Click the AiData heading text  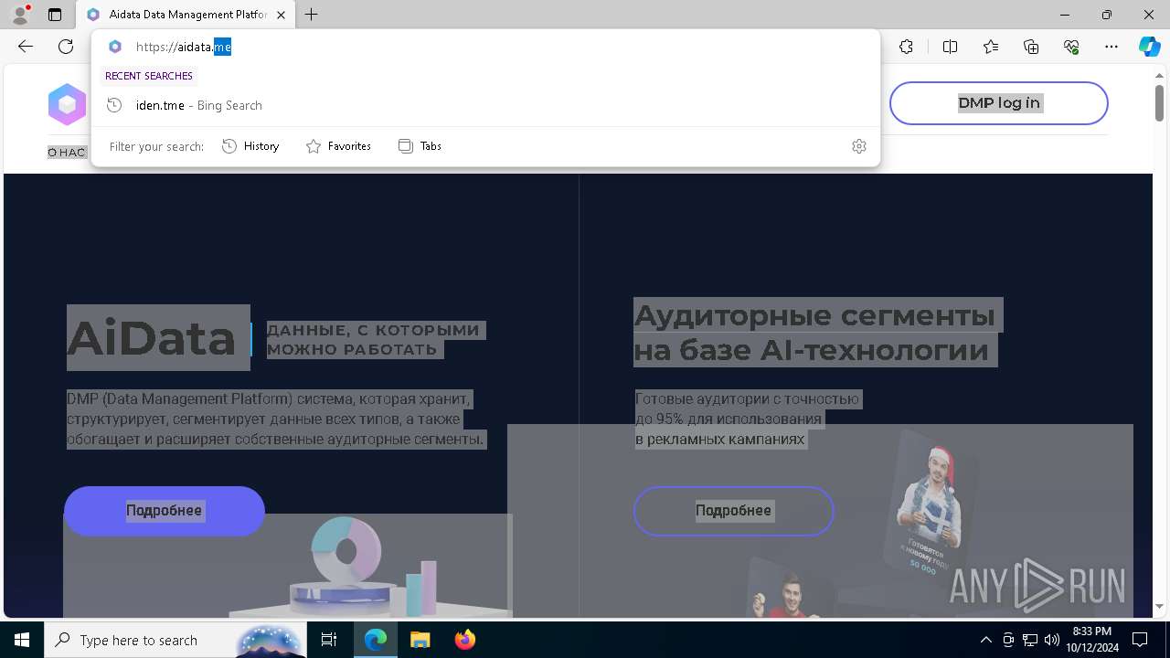point(151,338)
